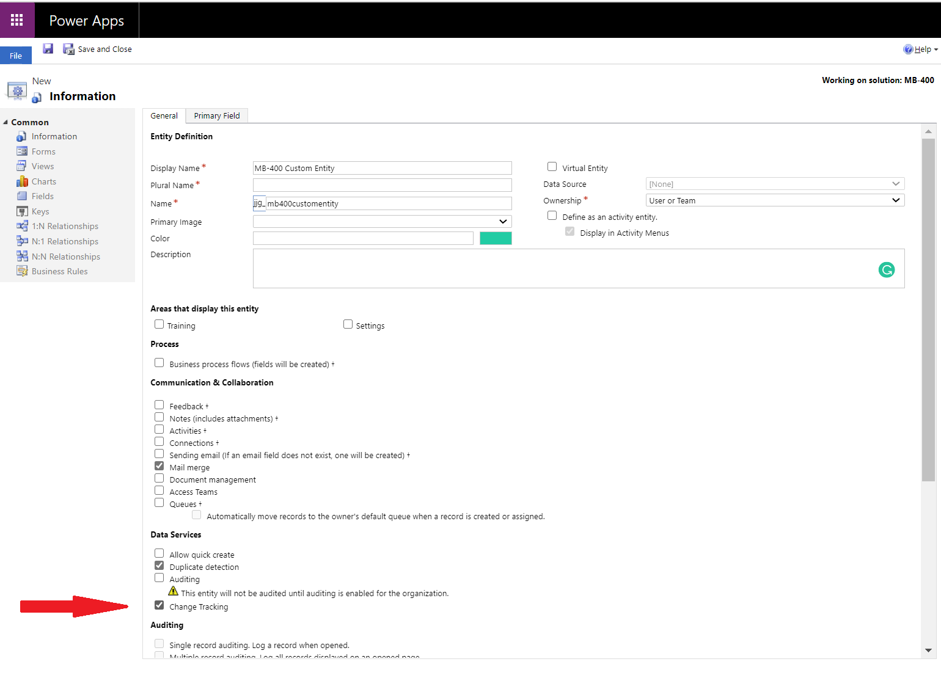Enable the Connections checkbox
Image resolution: width=941 pixels, height=678 pixels.
click(159, 441)
